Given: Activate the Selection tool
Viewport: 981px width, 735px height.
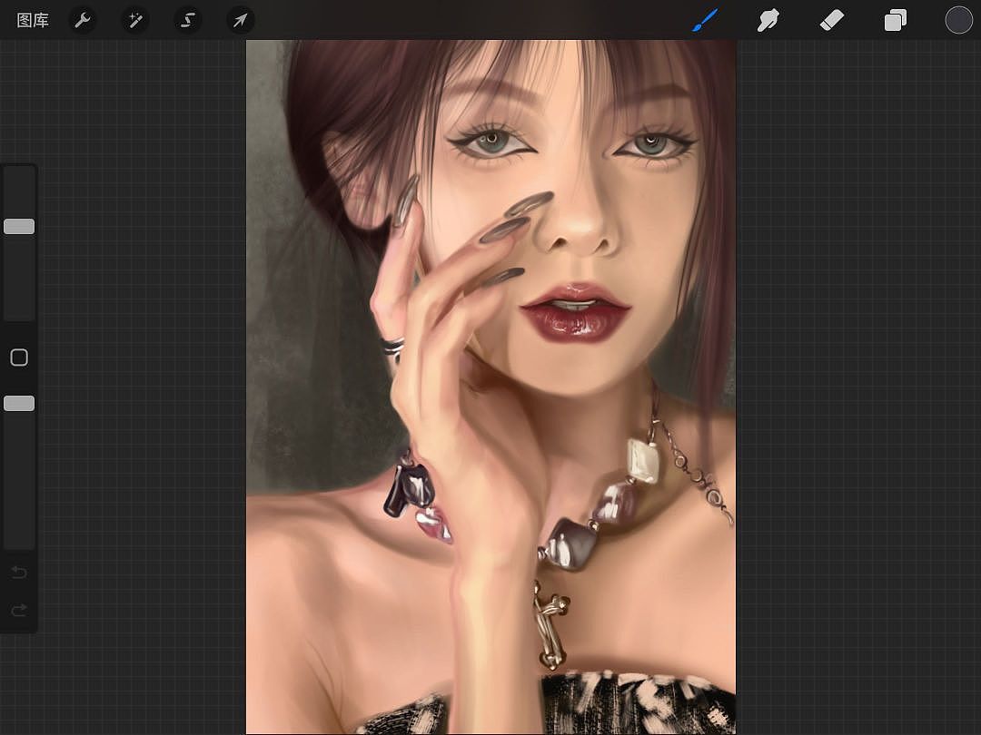Looking at the screenshot, I should [x=188, y=21].
